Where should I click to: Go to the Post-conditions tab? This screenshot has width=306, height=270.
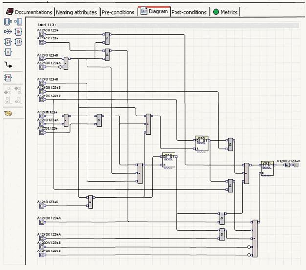click(x=189, y=12)
